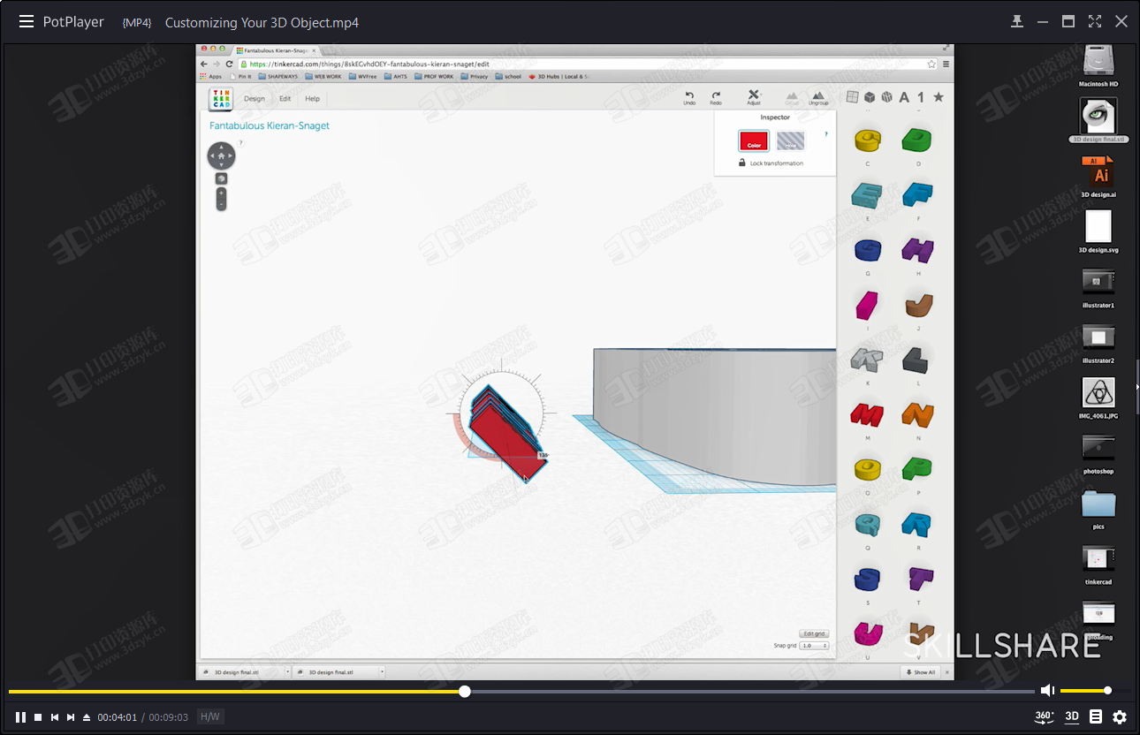Open the Snap grid value dropdown
Screen dimensions: 1140x735
point(815,646)
